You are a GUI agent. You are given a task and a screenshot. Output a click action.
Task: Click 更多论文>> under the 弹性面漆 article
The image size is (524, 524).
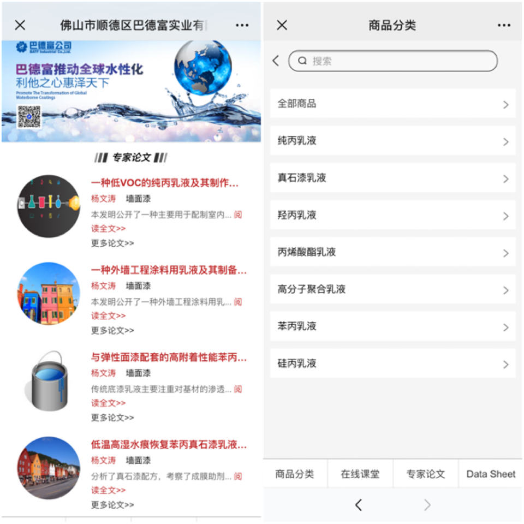(112, 418)
